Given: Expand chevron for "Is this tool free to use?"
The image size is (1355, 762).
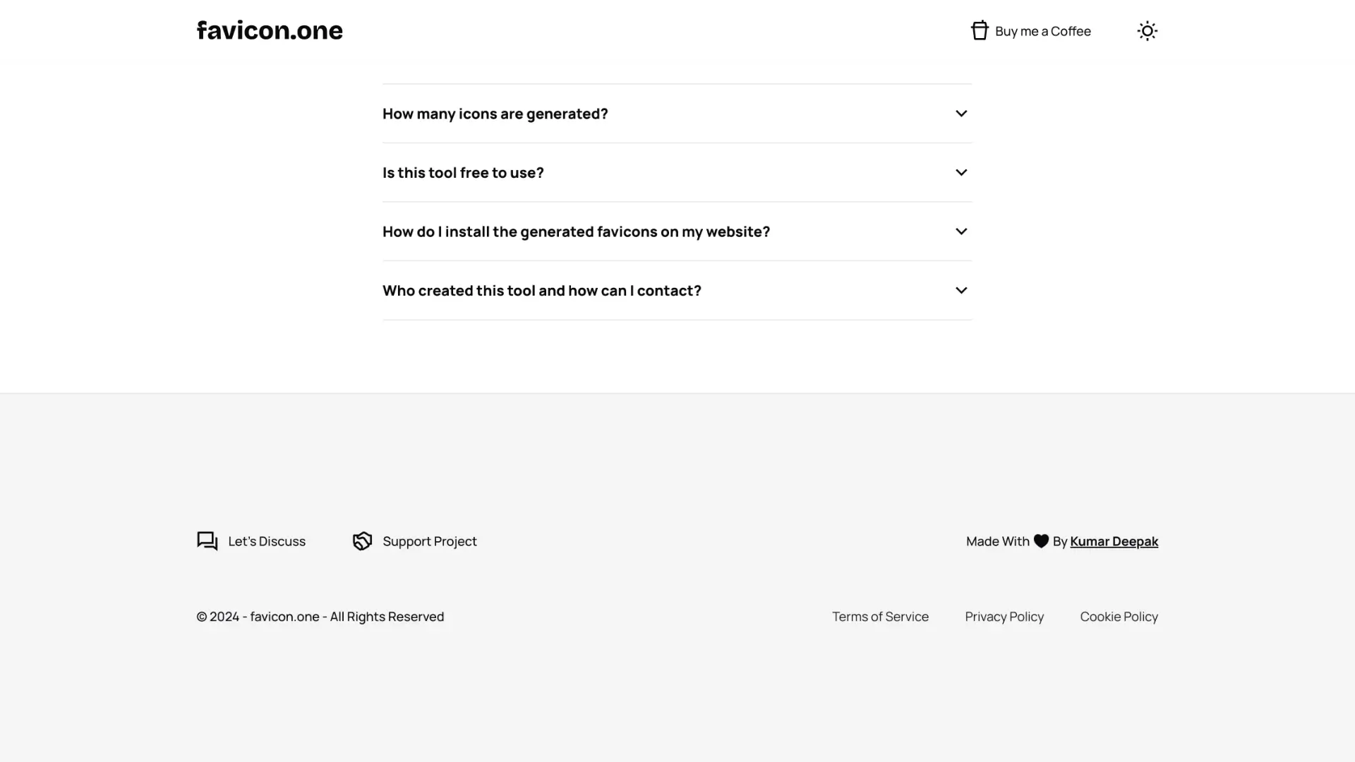Looking at the screenshot, I should point(961,173).
